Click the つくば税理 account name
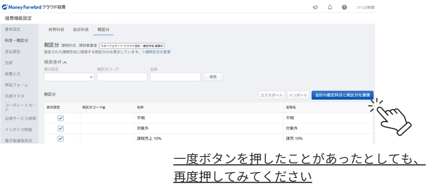Image resolution: width=428 pixels, height=188 pixels. 365,8
